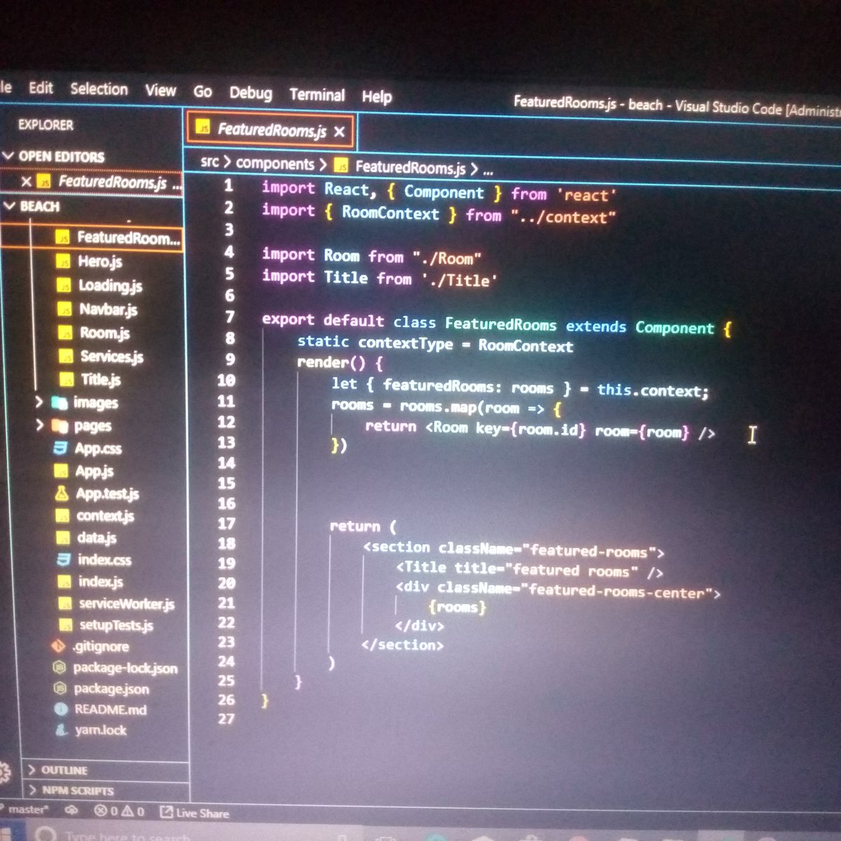Click the yarn icon beside yarn.lock
Viewport: 841px width, 841px height.
62,729
